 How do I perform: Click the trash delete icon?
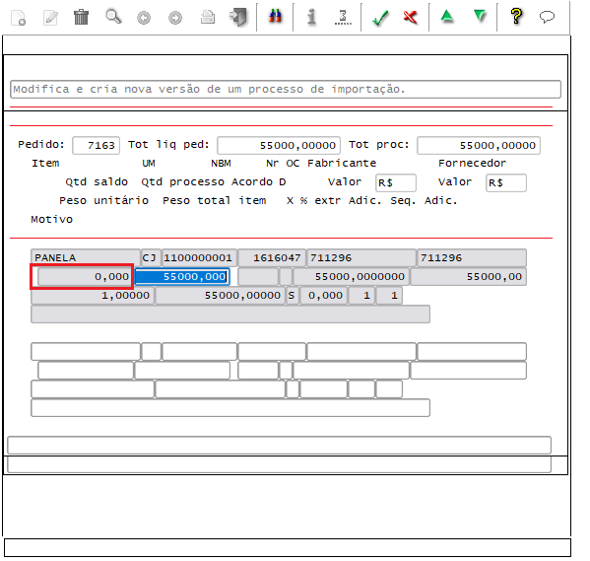[81, 17]
